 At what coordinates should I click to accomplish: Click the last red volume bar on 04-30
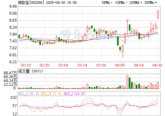(x=158, y=85)
